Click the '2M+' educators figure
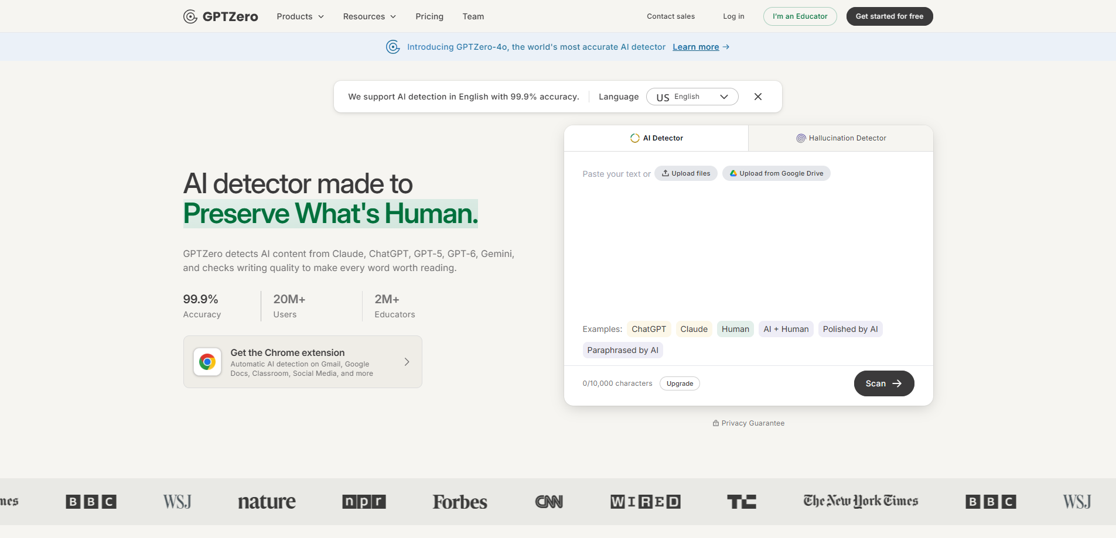The image size is (1116, 538). tap(387, 299)
